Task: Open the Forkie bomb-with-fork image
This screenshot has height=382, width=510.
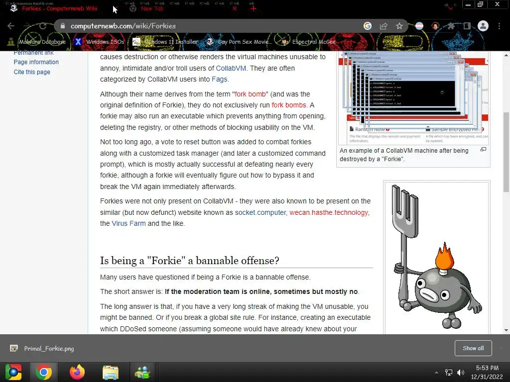Action: 437,258
